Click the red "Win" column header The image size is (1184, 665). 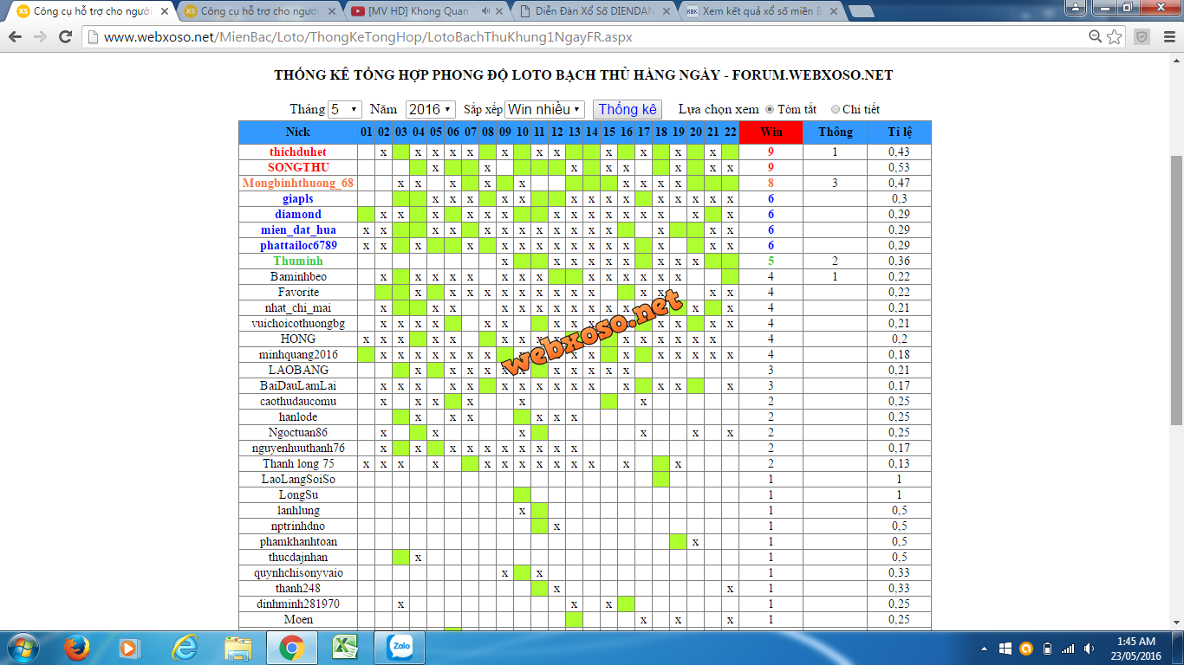(x=771, y=132)
